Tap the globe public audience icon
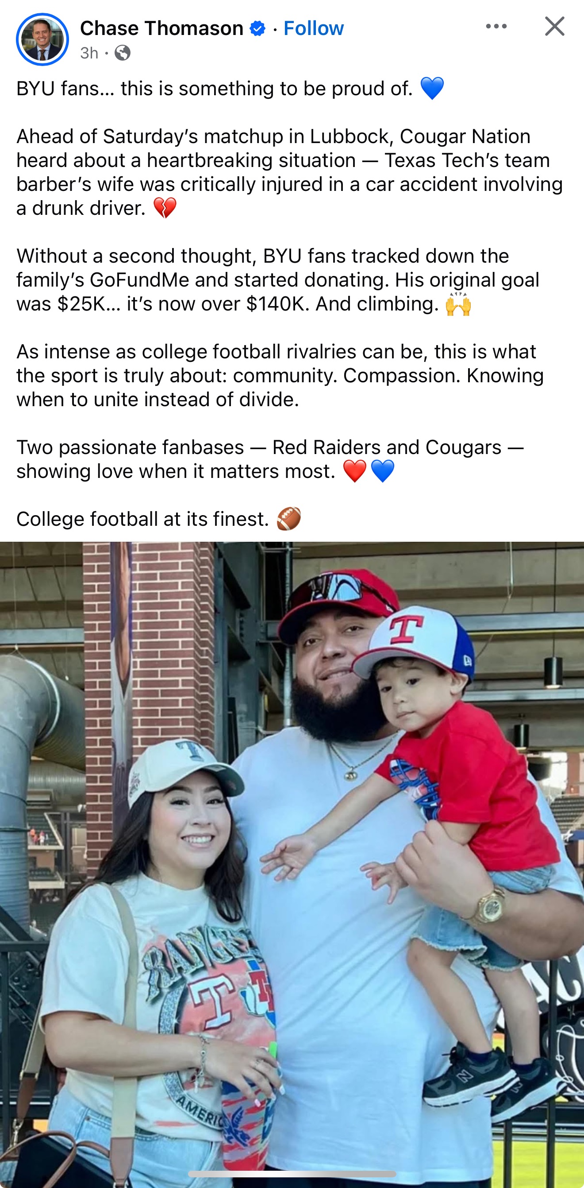 (x=123, y=53)
